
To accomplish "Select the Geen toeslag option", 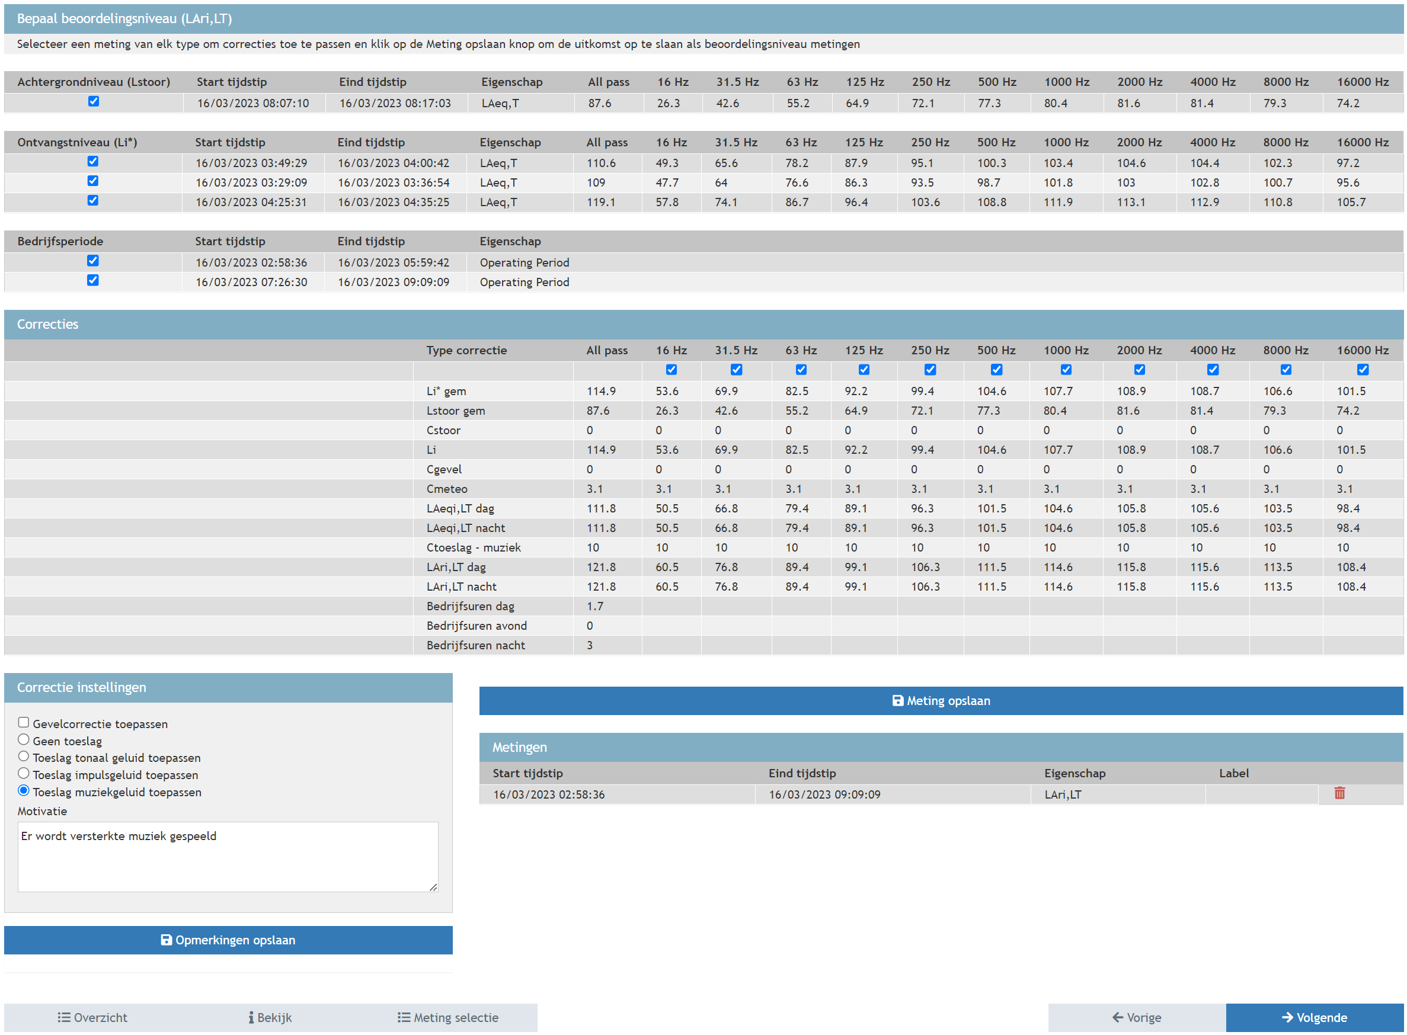I will (24, 739).
